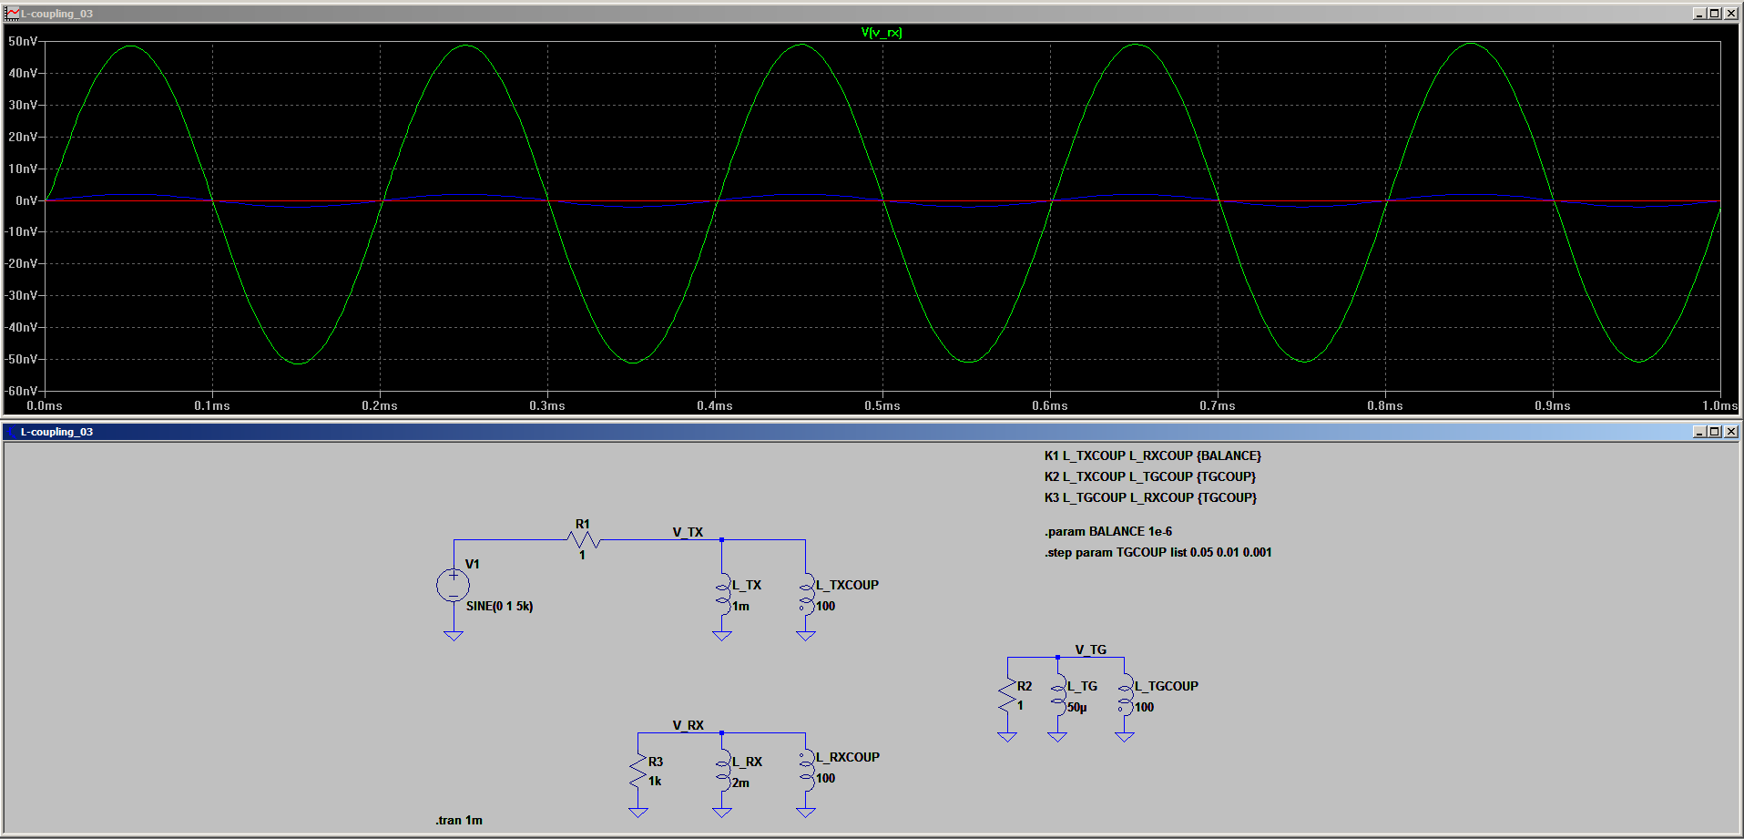
Task: Click the SINE(0 1 5k) source value
Action: point(499,606)
